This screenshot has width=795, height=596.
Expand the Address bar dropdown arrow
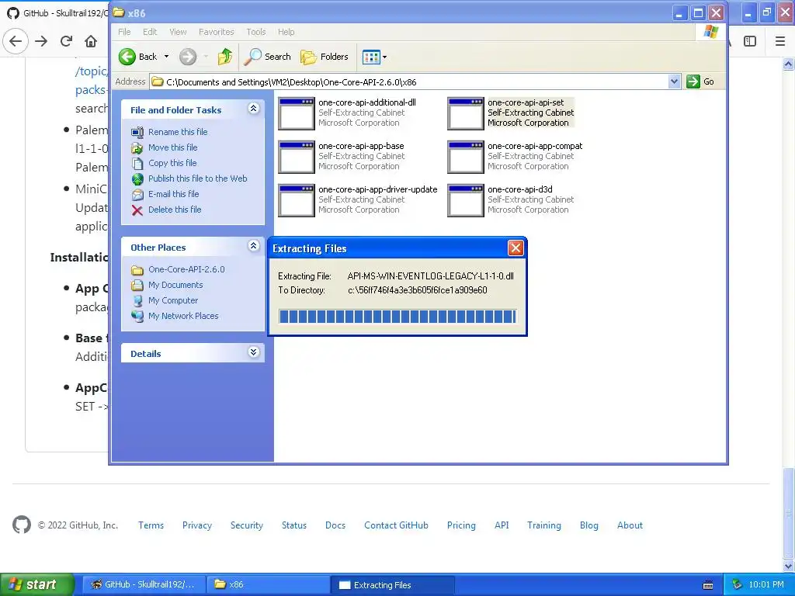coord(674,81)
